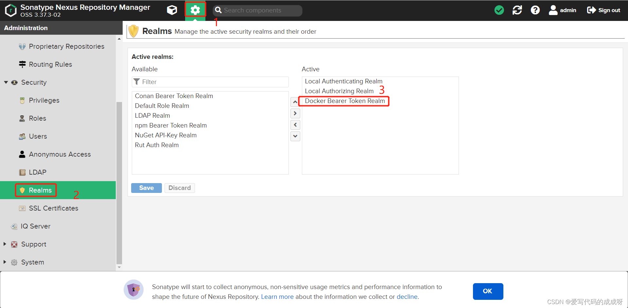
Task: Click the Anonymous Access person icon
Action: [22, 154]
